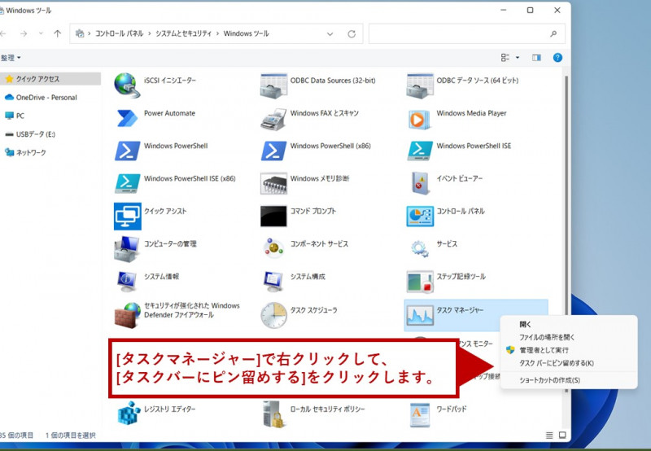
Task: Select the Windows PowerShell ISE icon
Action: tap(420, 151)
